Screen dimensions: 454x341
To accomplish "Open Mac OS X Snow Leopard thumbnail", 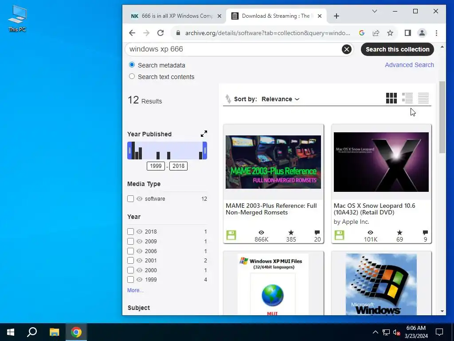I will [x=381, y=162].
